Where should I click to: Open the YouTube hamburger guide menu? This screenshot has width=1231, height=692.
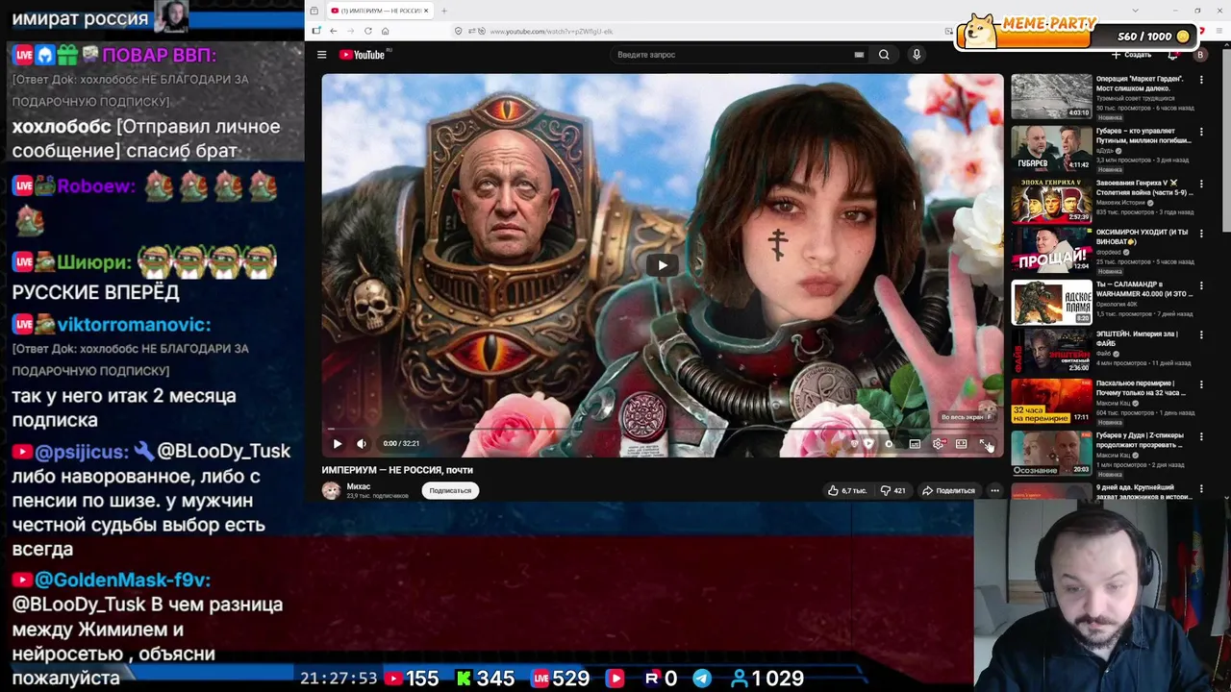pyautogui.click(x=322, y=55)
